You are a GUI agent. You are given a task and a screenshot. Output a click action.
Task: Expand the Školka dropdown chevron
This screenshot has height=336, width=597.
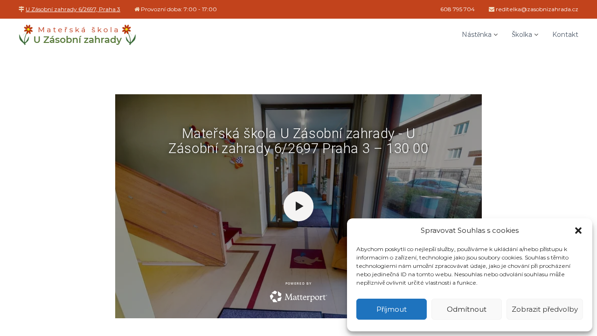(536, 35)
